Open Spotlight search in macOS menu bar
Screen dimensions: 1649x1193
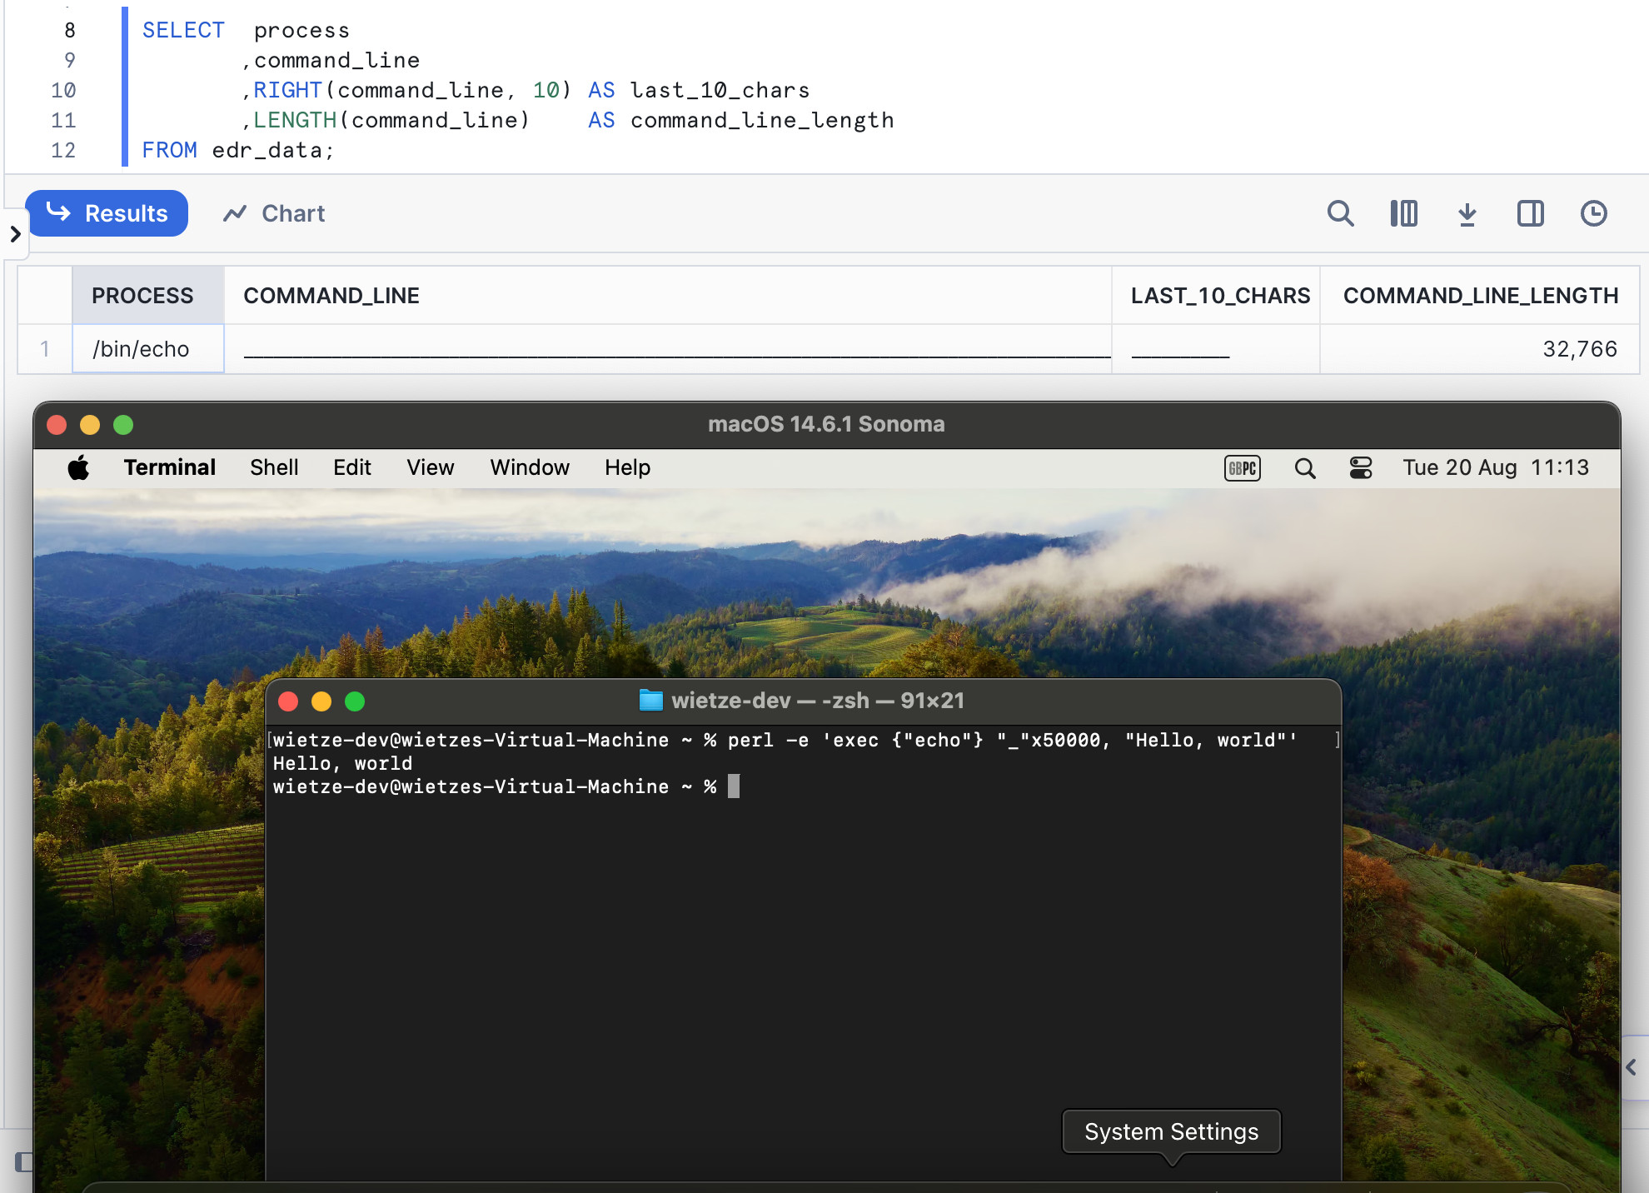click(x=1305, y=468)
